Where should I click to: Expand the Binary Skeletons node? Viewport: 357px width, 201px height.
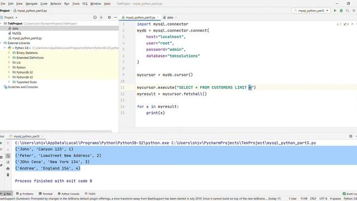[9, 52]
